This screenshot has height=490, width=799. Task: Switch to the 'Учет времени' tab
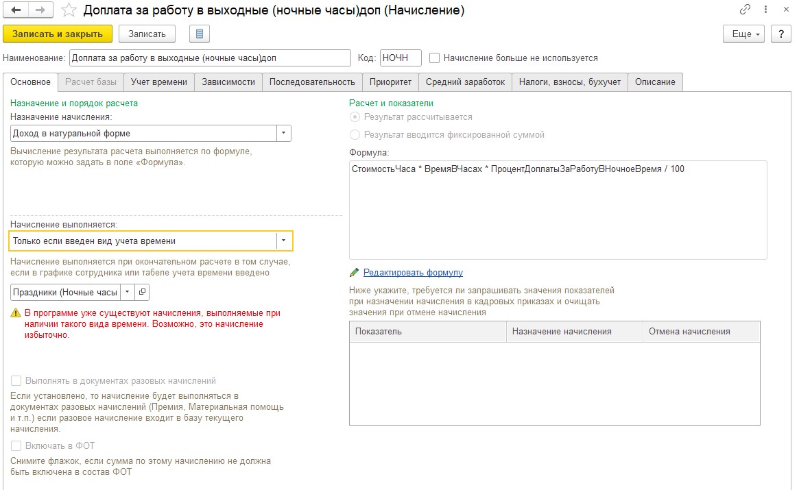click(159, 82)
